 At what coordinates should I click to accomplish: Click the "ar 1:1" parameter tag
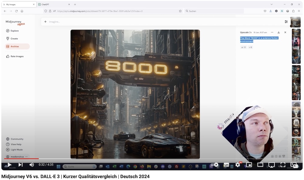click(x=244, y=47)
